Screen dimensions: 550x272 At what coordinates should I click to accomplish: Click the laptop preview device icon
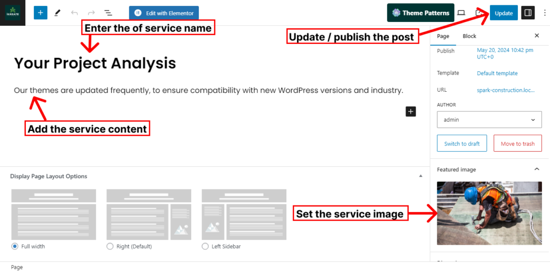[461, 13]
